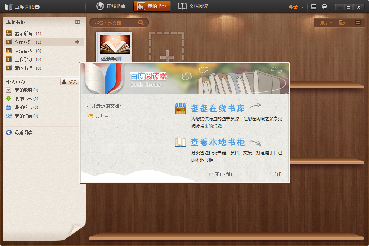Click the 逛逛在线书库 heading link
The height and width of the screenshot is (246, 369).
(218, 108)
